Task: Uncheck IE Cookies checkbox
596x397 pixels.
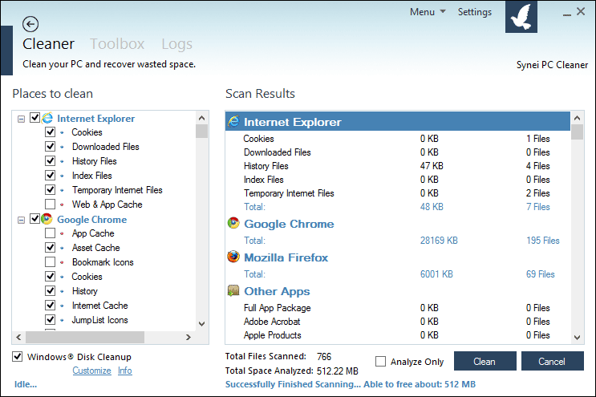Action: coord(51,132)
